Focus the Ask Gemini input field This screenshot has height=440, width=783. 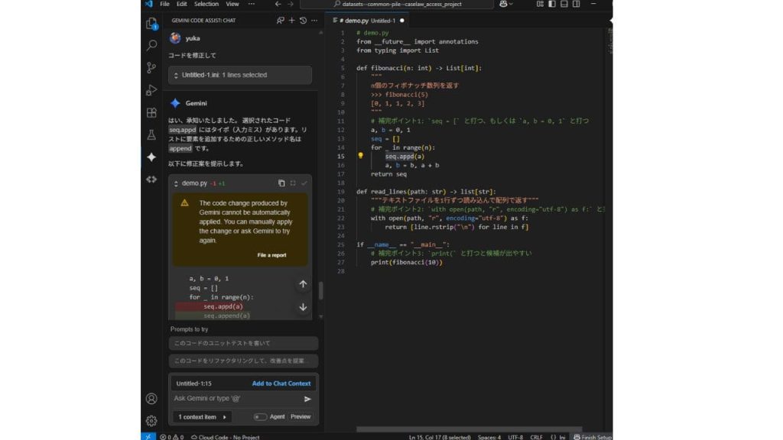point(237,399)
